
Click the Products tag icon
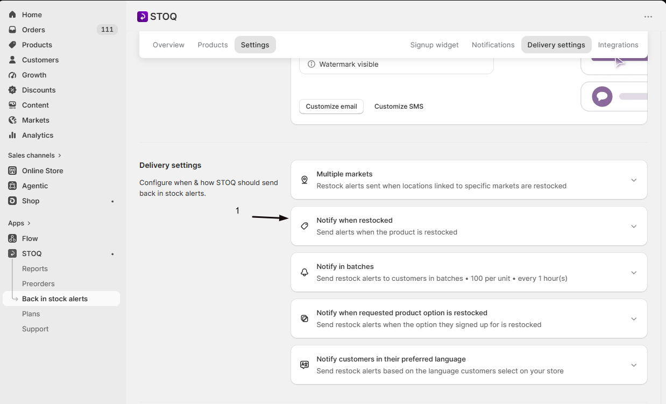click(x=12, y=45)
